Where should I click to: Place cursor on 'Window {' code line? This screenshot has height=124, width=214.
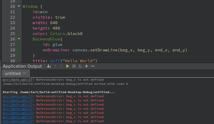(x=33, y=6)
